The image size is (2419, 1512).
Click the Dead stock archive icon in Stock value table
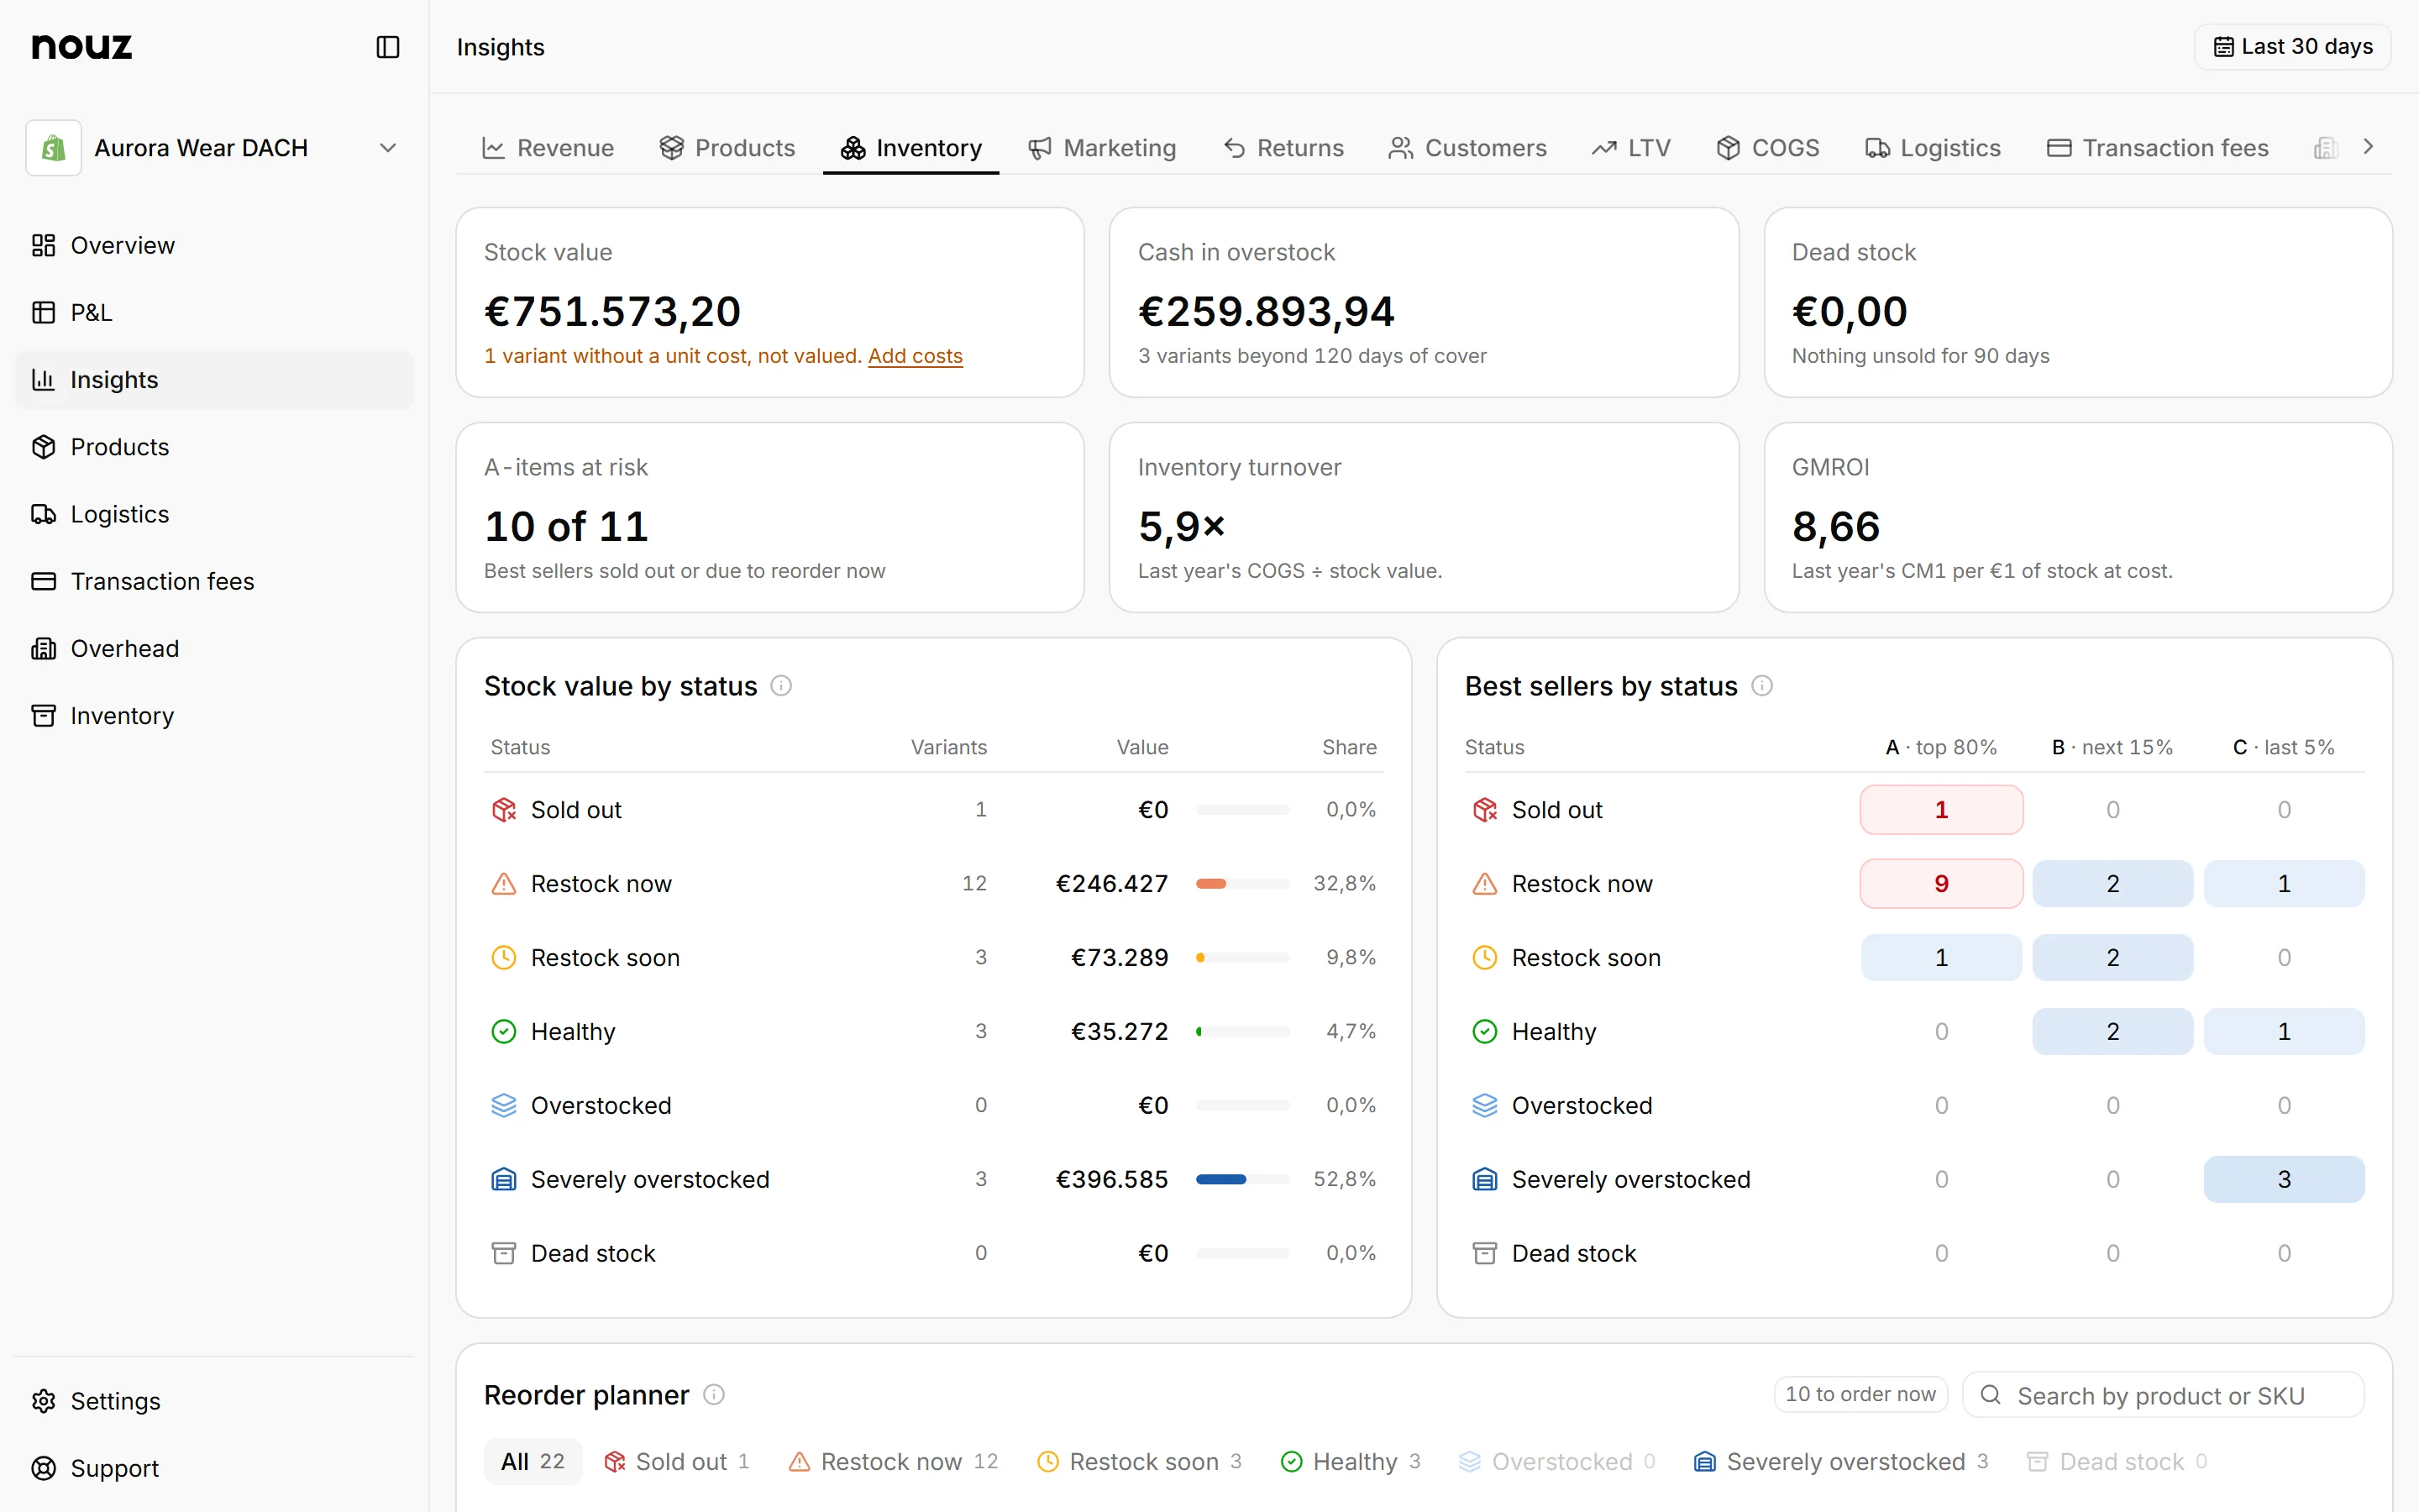pyautogui.click(x=504, y=1254)
